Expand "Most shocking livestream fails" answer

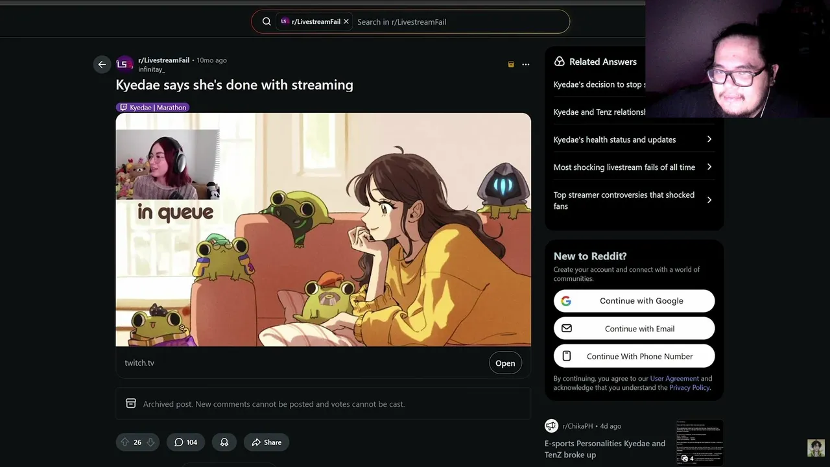tap(709, 167)
